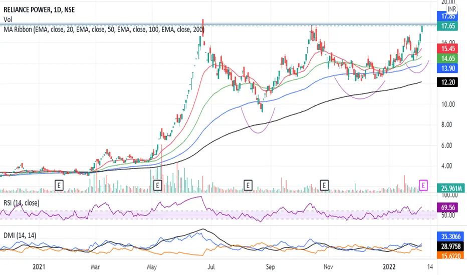Click the earnings marker E near August

[x=248, y=185]
